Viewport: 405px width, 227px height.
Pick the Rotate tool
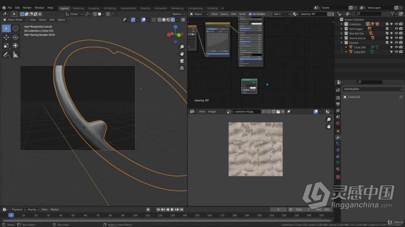(16, 37)
